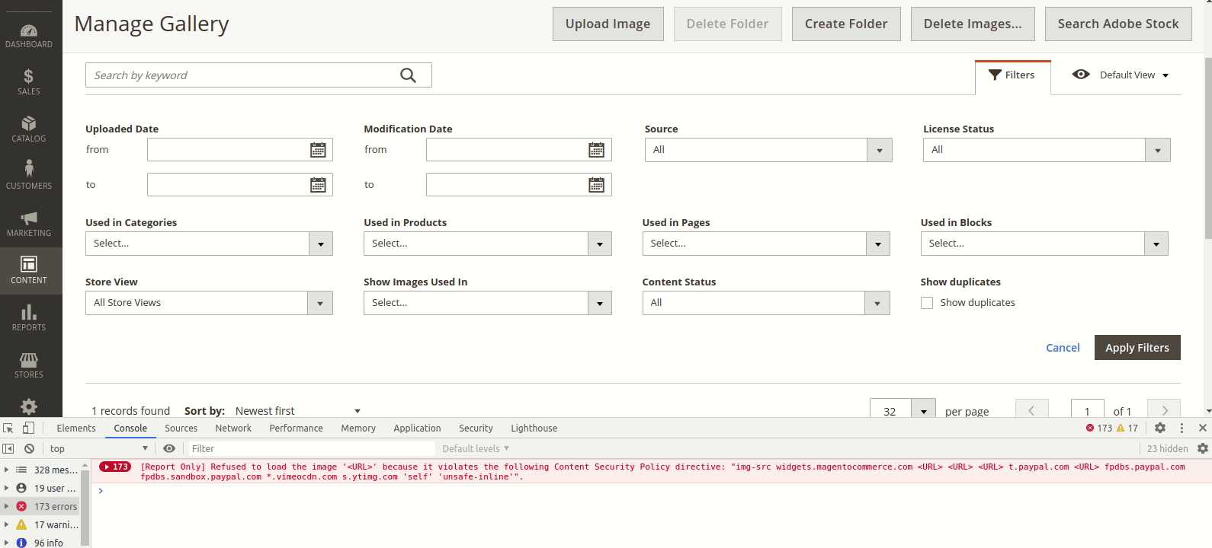The image size is (1212, 548).
Task: Toggle the Filters tab
Action: [1012, 75]
